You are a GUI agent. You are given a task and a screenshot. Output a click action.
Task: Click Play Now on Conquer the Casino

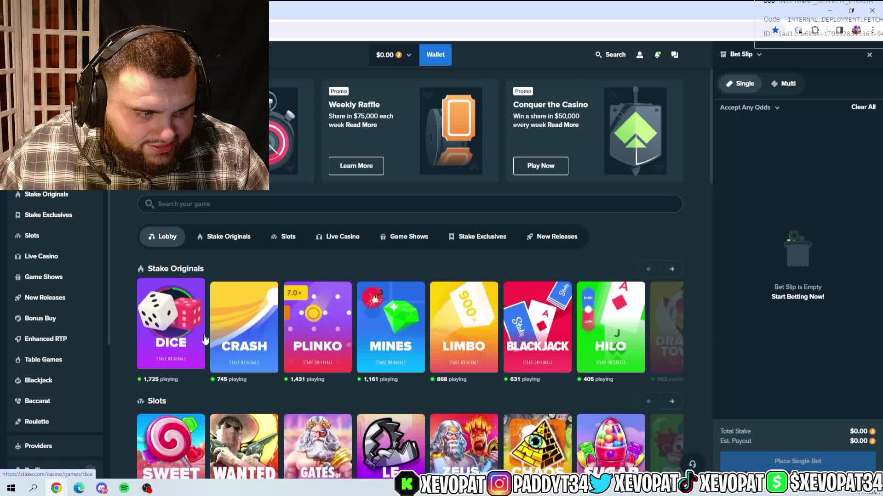(x=540, y=166)
